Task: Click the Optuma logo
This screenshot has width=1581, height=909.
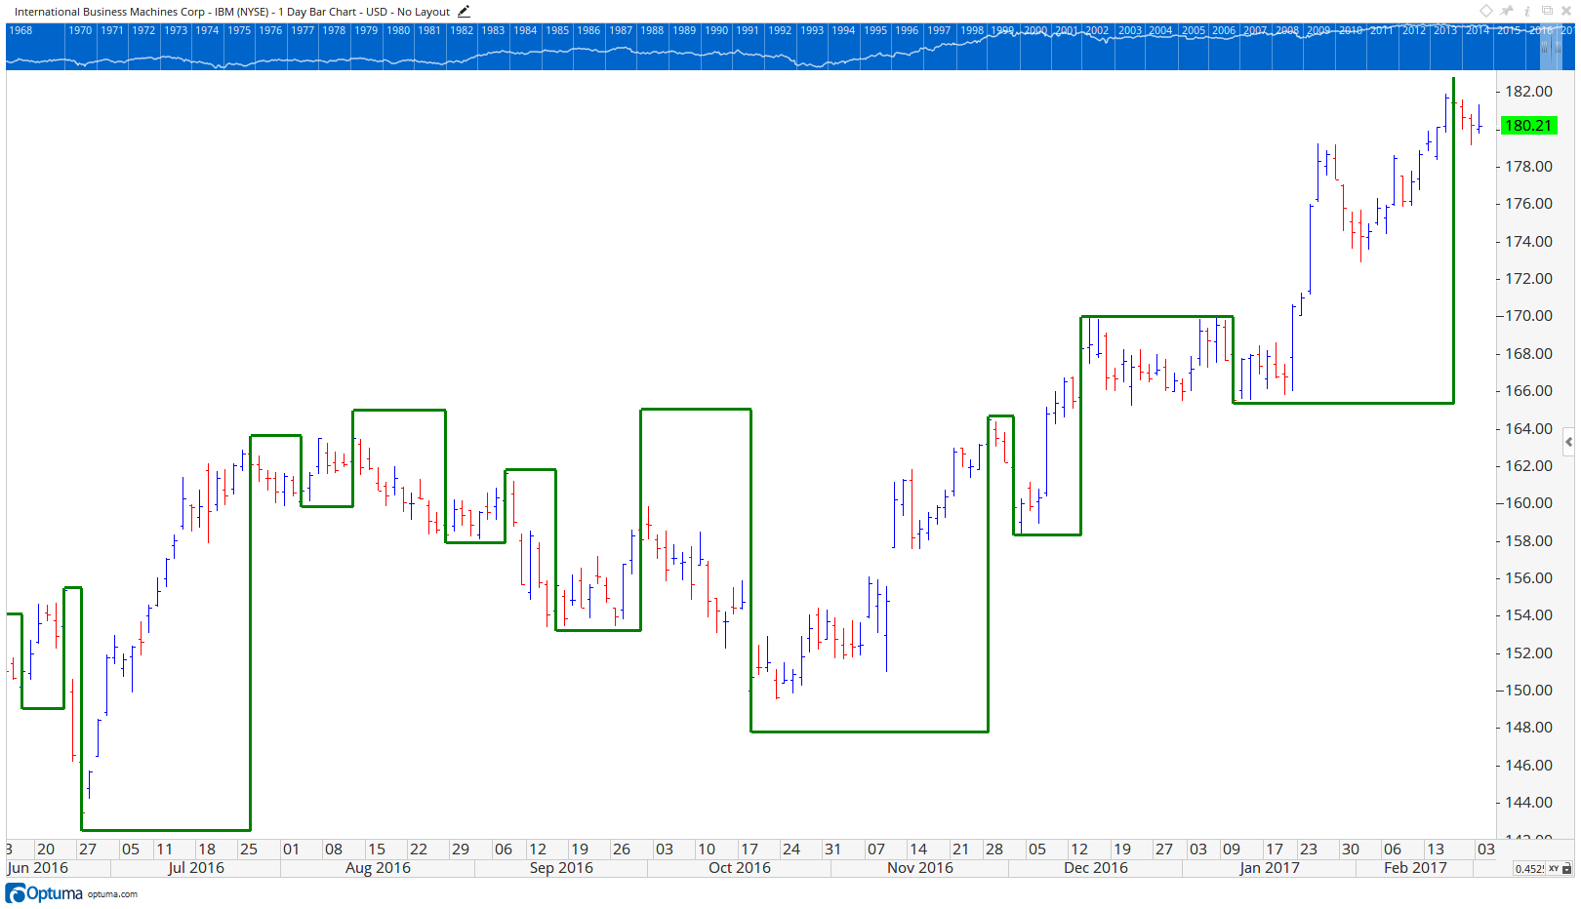Action: [44, 893]
